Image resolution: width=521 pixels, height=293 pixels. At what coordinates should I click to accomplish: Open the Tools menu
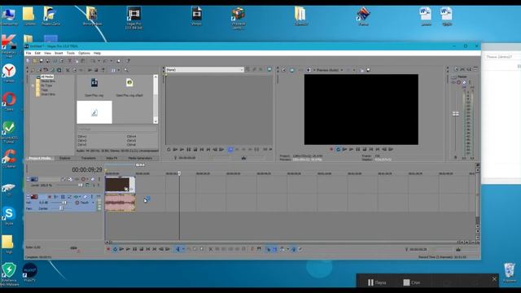click(x=71, y=53)
